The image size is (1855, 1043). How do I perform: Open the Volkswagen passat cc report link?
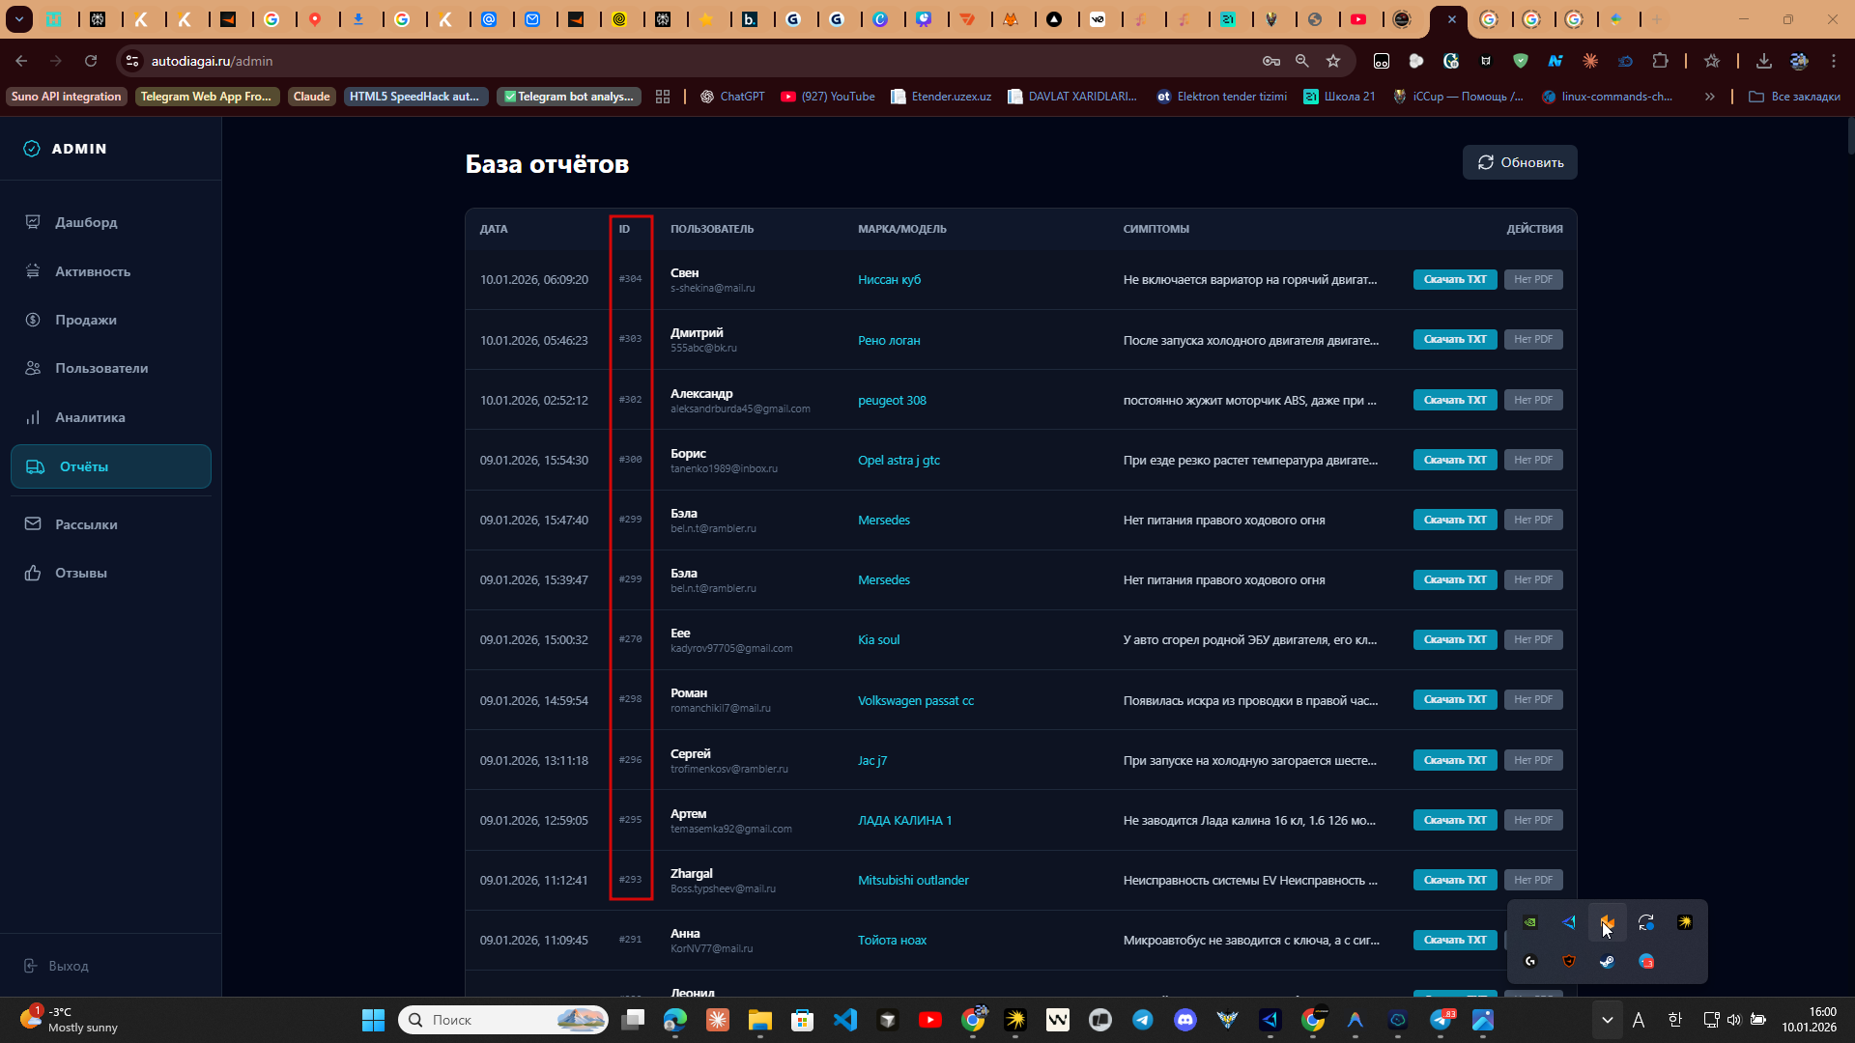[x=915, y=700]
